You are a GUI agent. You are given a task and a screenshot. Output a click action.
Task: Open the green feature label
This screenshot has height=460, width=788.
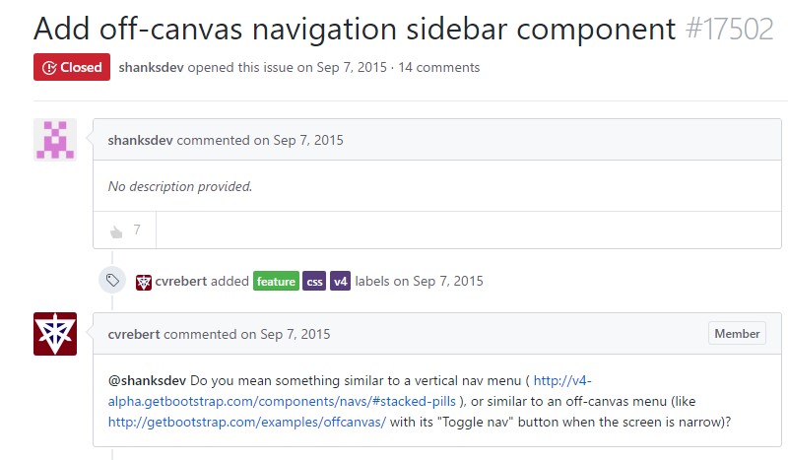click(x=276, y=282)
